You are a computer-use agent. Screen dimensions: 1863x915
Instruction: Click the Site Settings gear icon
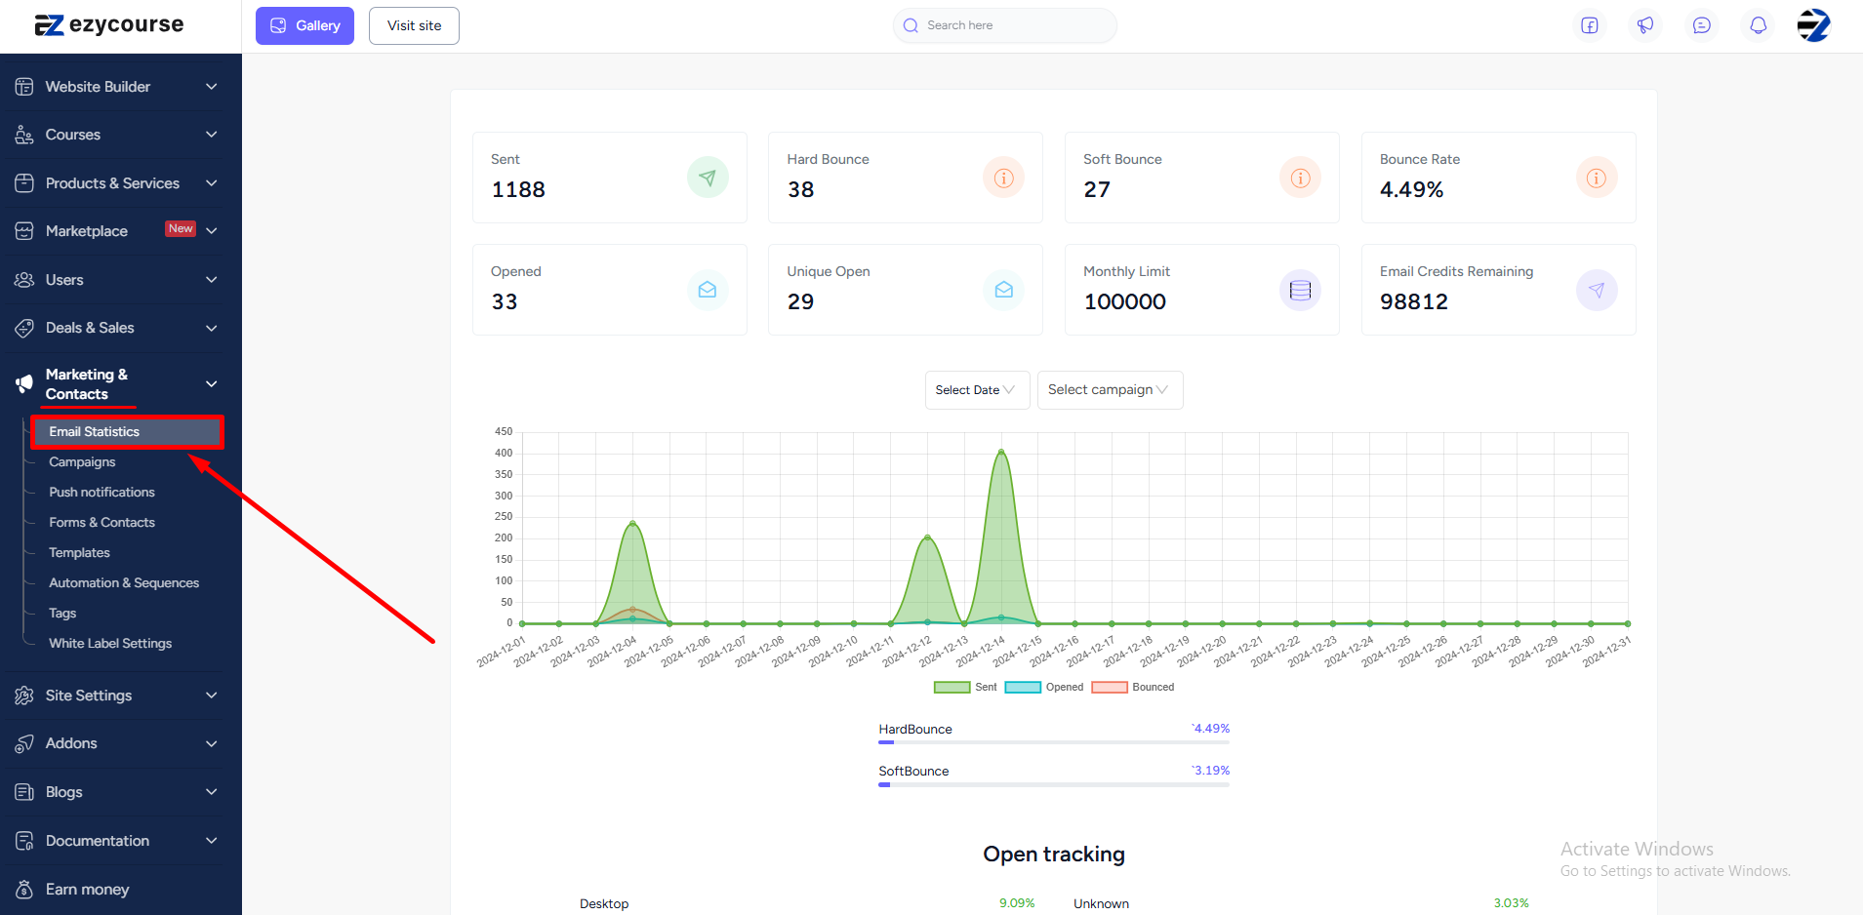point(24,696)
